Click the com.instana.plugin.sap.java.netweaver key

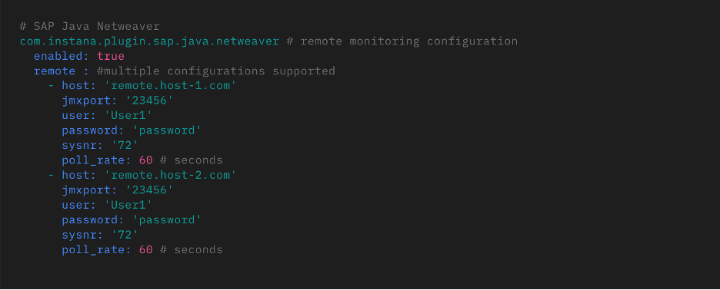[x=149, y=41]
